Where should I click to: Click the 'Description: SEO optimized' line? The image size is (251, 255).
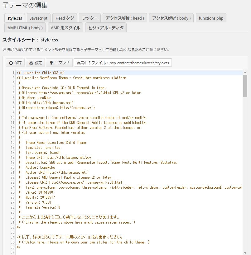pos(98,163)
